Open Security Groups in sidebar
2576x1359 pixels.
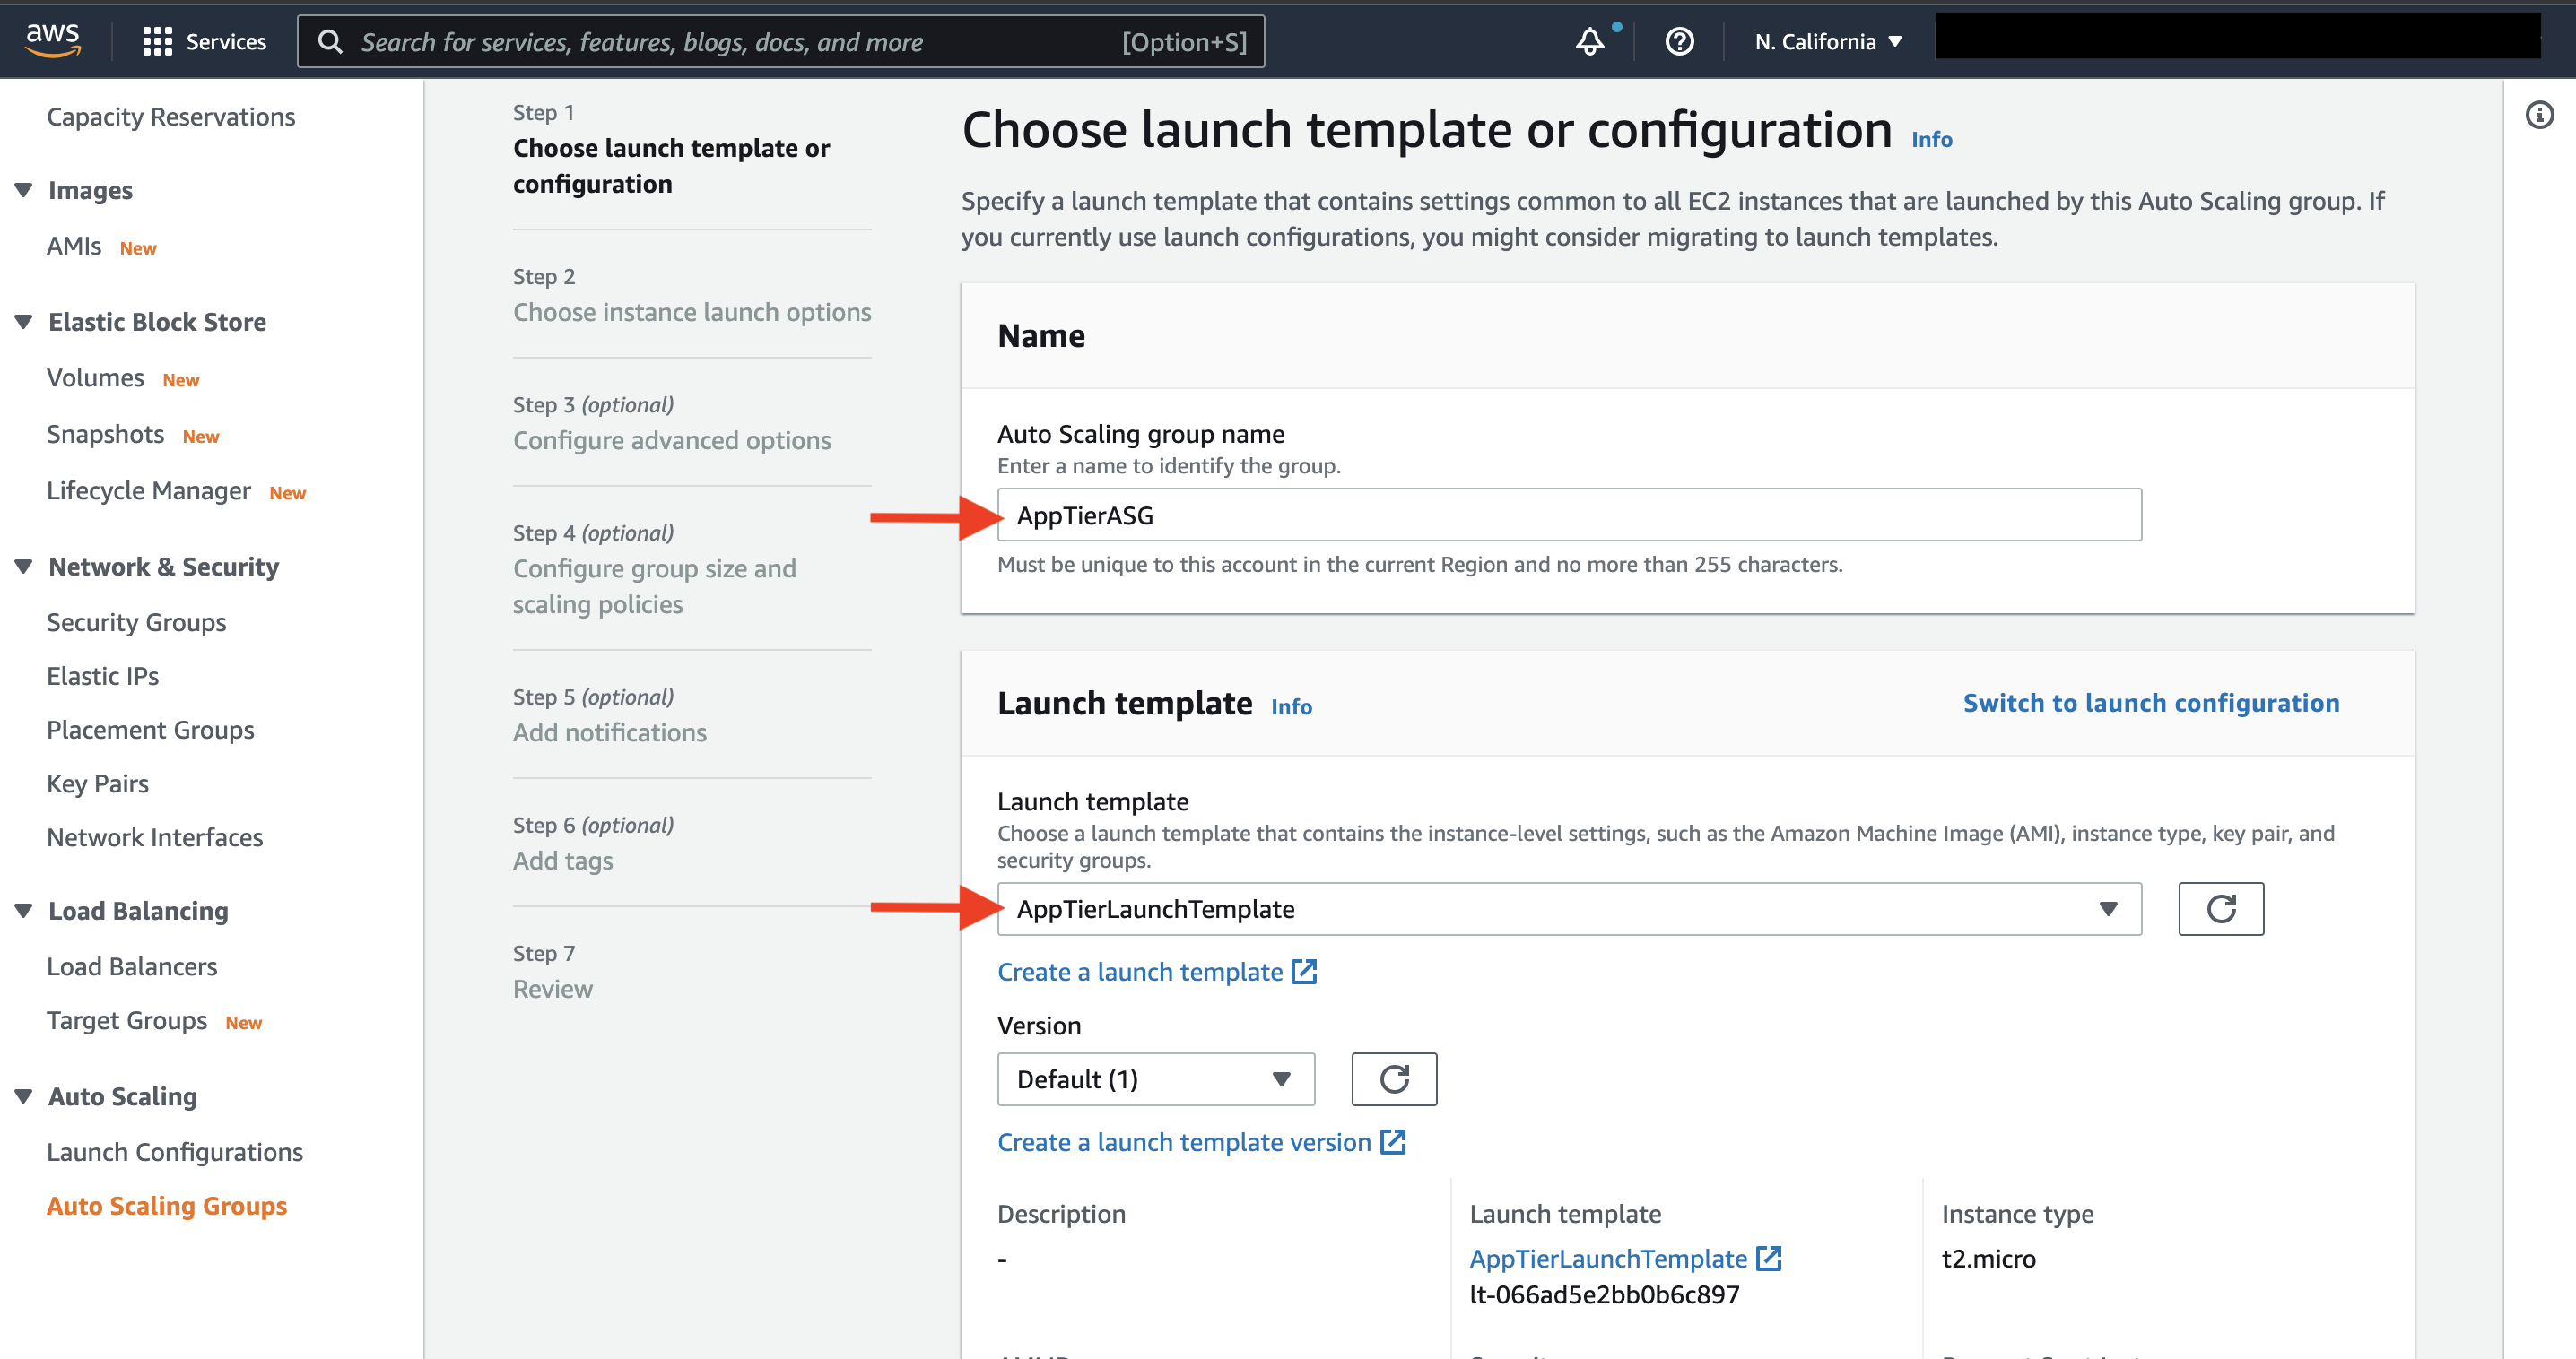pyautogui.click(x=137, y=621)
